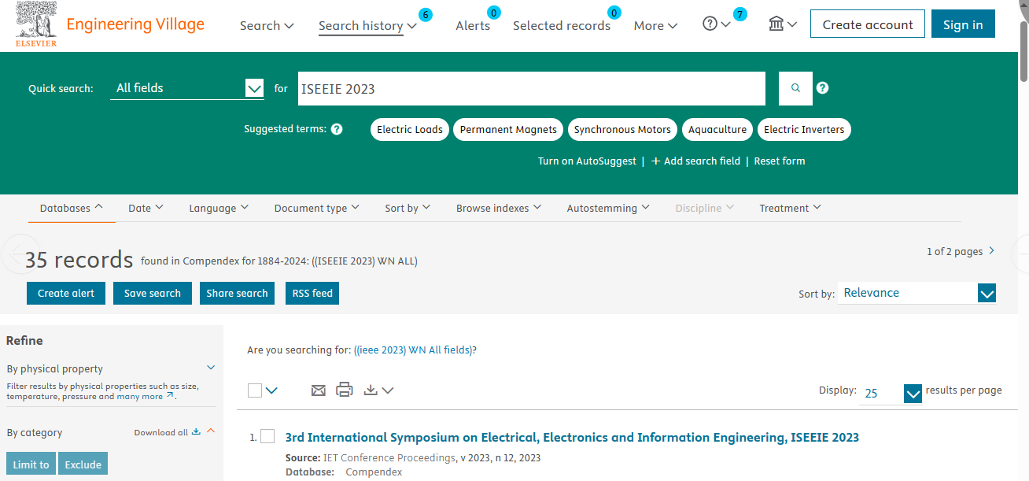
Task: Turn on AutoSuggest link
Action: 587,161
